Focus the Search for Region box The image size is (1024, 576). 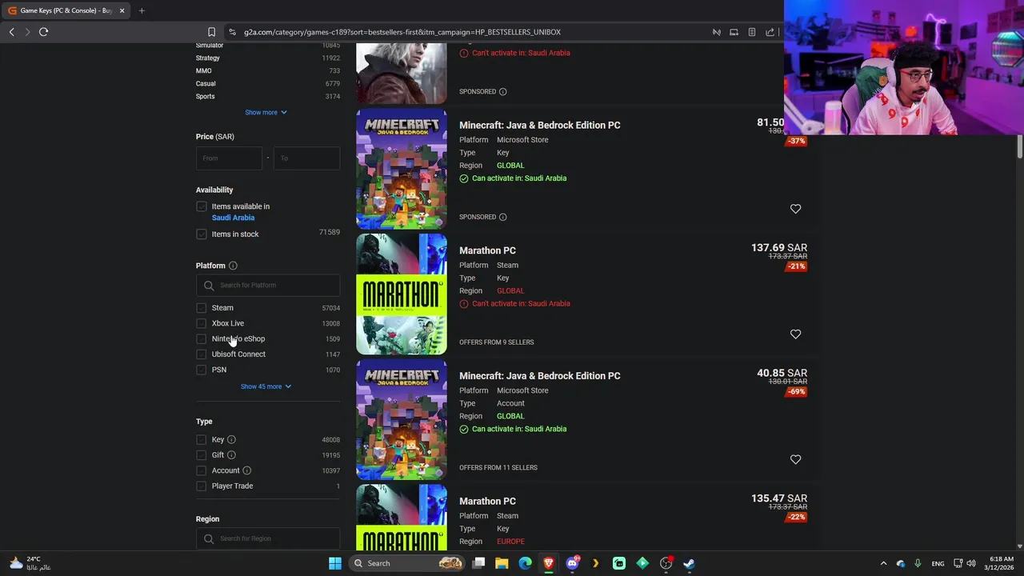pos(268,538)
